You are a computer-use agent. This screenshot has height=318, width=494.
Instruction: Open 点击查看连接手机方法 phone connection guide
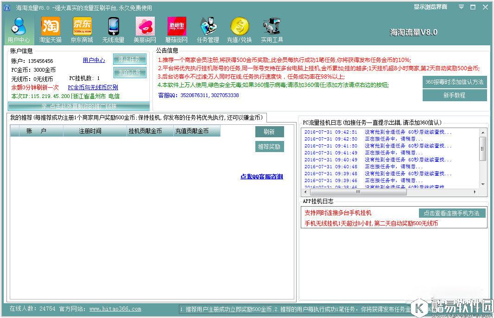pos(451,213)
